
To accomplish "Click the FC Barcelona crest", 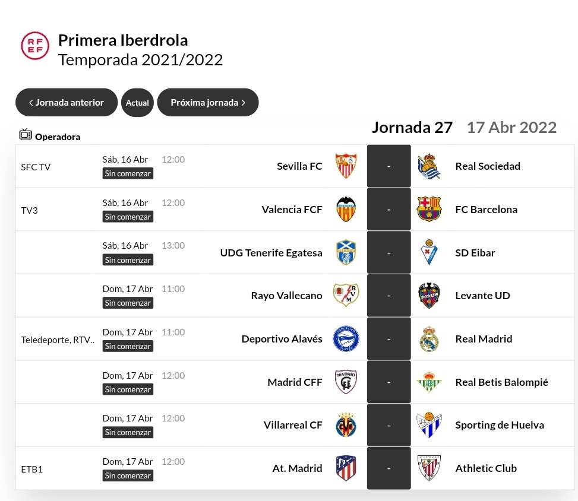I will 429,210.
